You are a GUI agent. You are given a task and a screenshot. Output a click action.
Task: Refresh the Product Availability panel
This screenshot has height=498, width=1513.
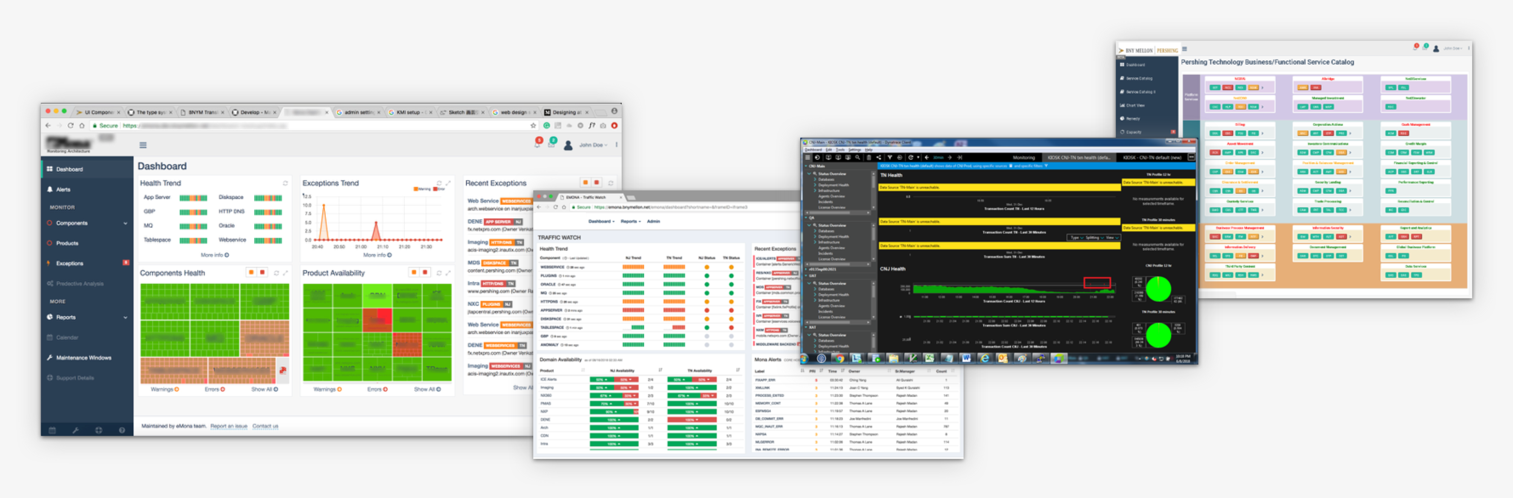point(439,273)
